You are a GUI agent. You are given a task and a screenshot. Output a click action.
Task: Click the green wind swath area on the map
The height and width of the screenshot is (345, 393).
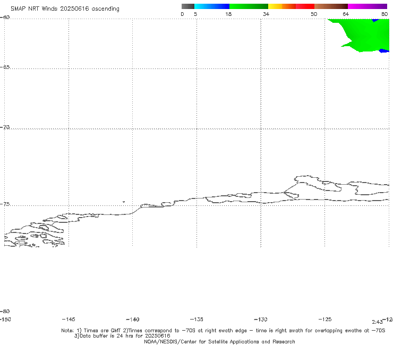[366, 34]
